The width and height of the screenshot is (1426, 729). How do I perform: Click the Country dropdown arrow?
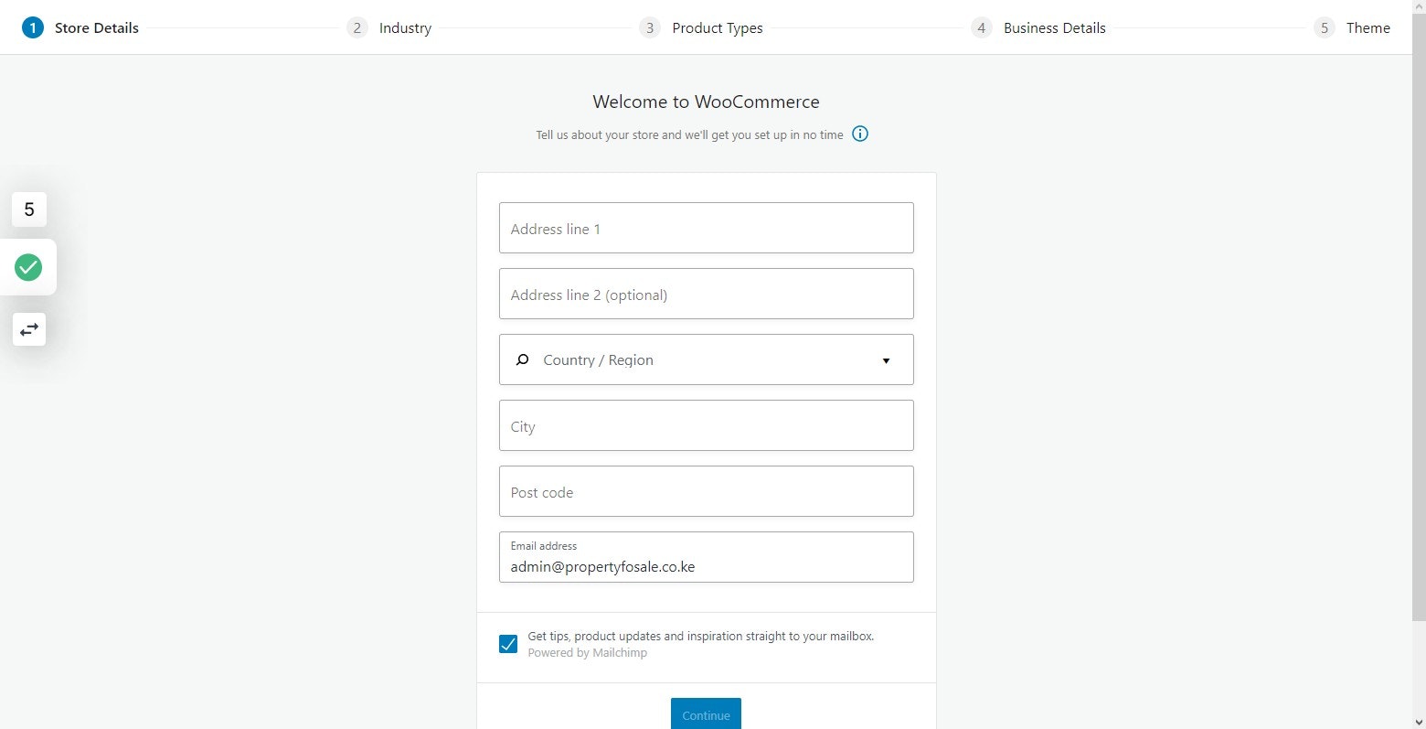[886, 360]
